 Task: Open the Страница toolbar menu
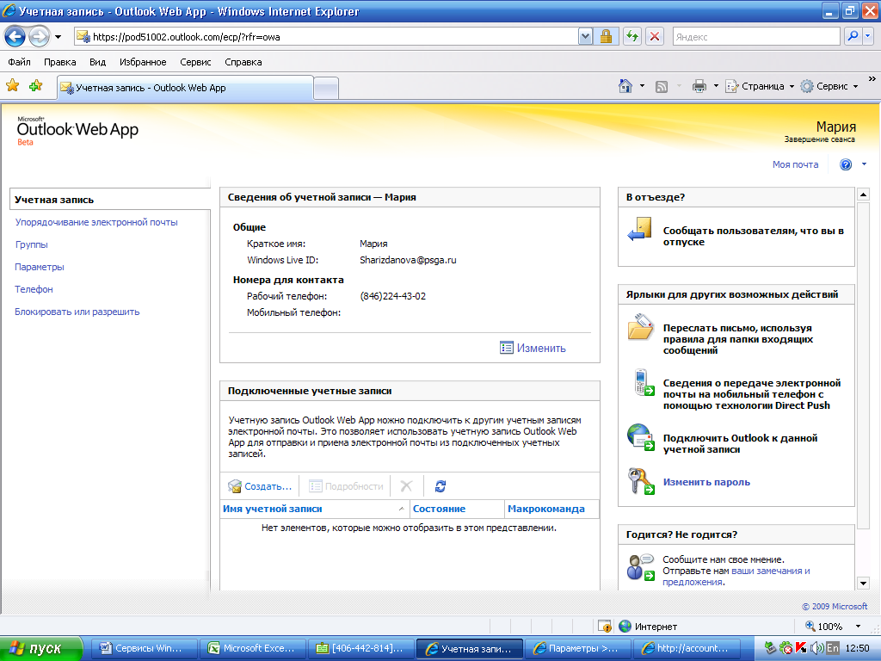pyautogui.click(x=760, y=86)
